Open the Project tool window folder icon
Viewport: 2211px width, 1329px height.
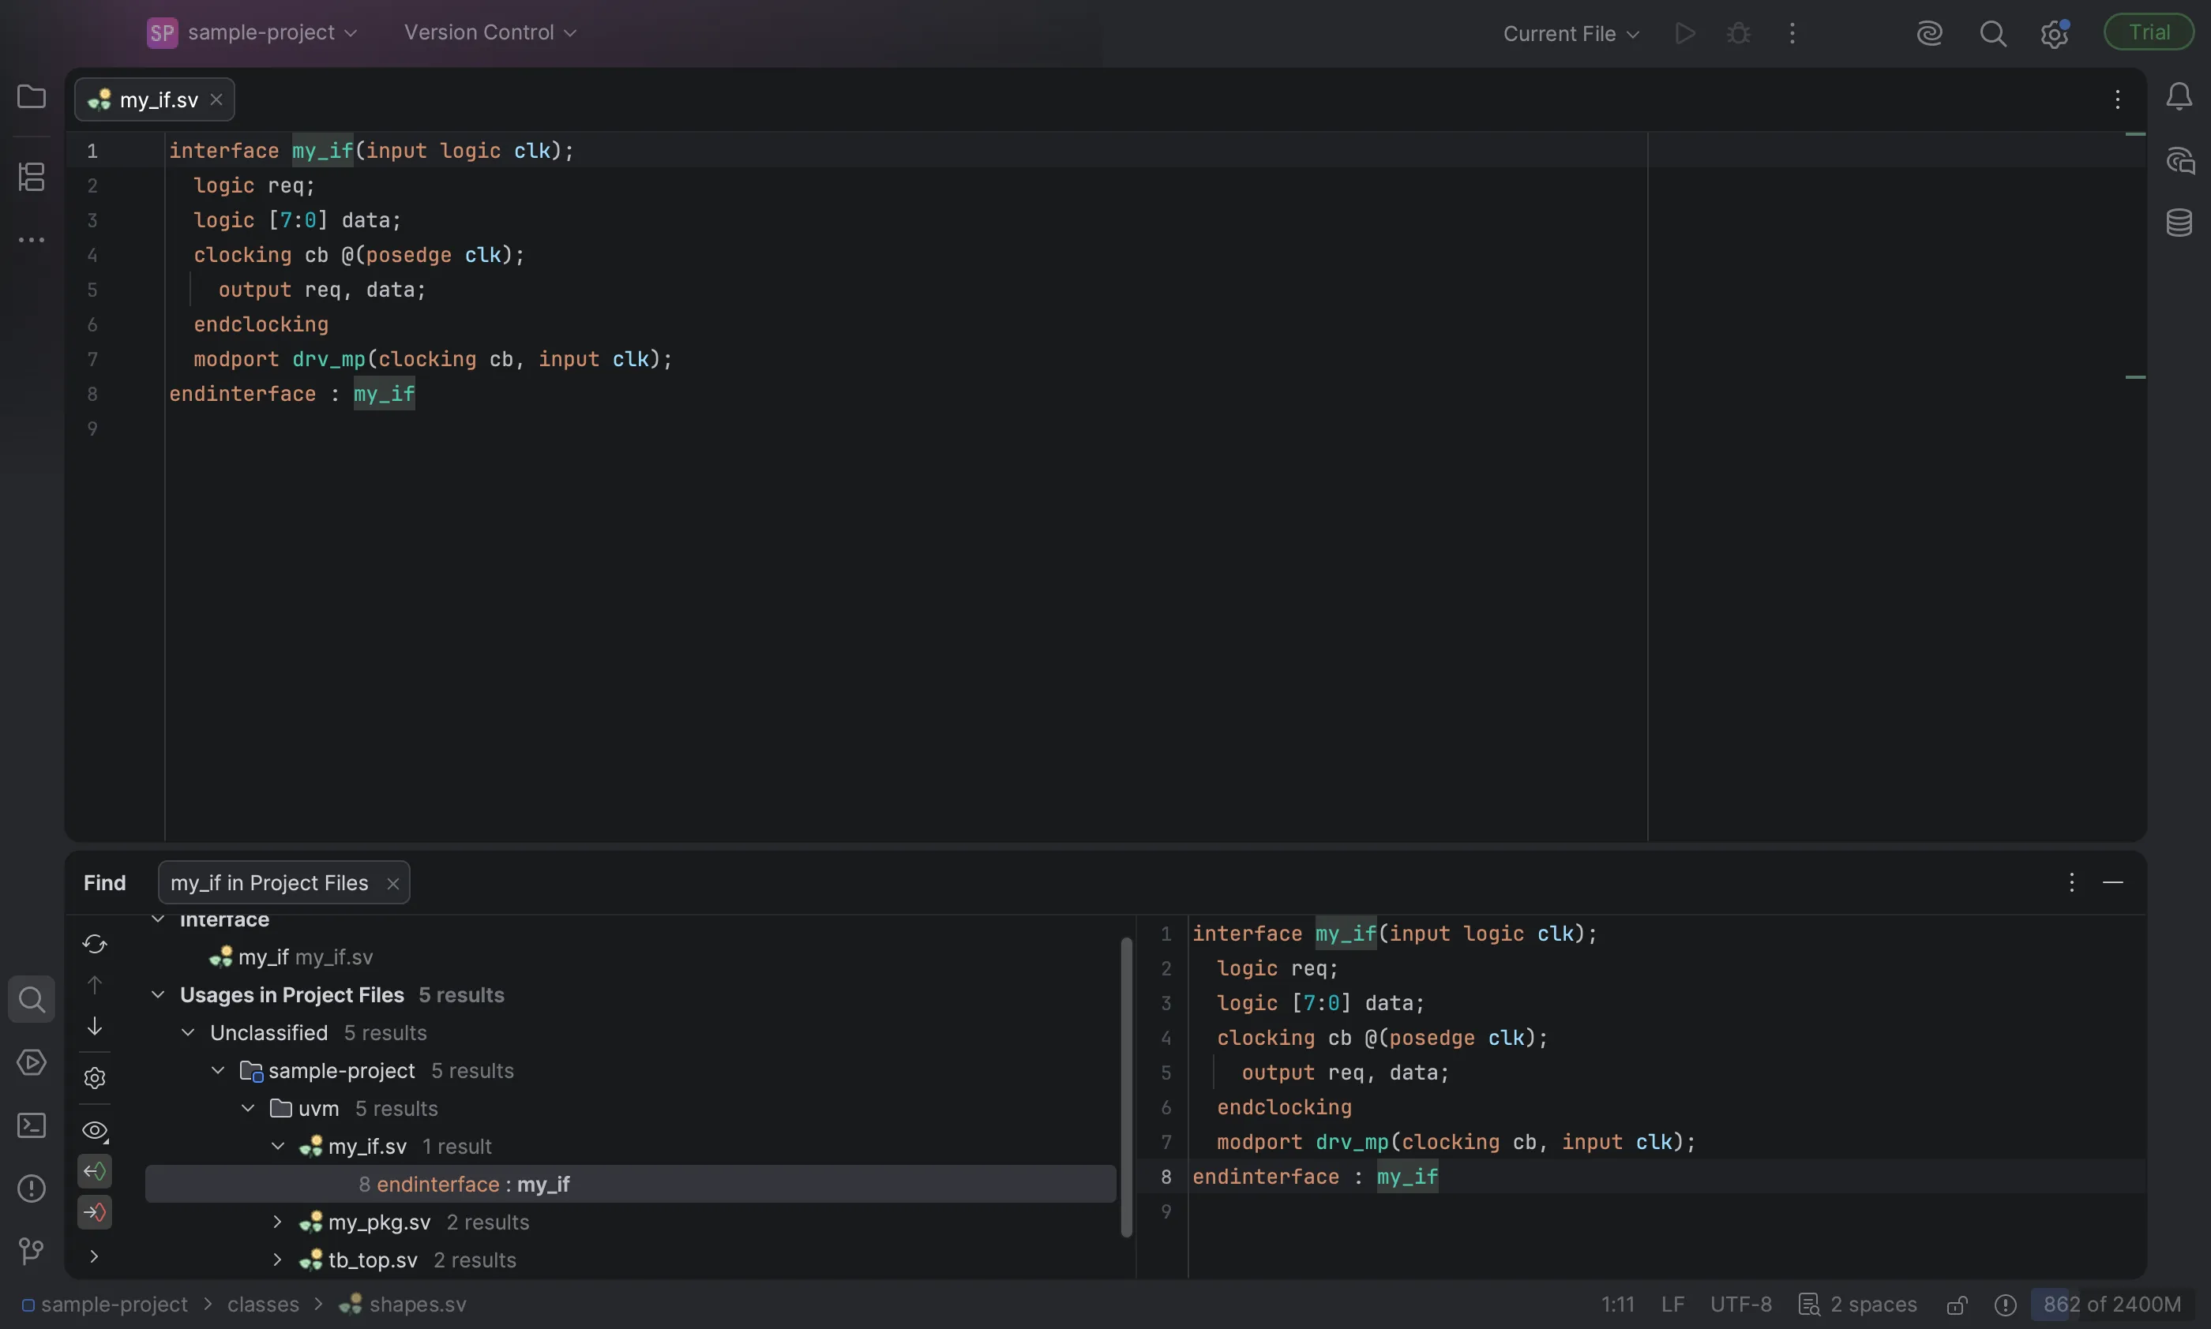point(32,97)
